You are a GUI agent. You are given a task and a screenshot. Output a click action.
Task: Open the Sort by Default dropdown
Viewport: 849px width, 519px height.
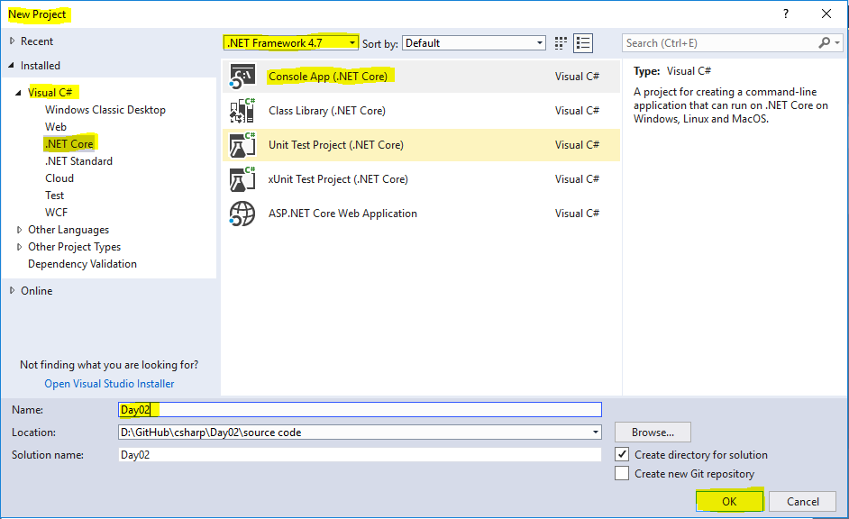click(474, 42)
